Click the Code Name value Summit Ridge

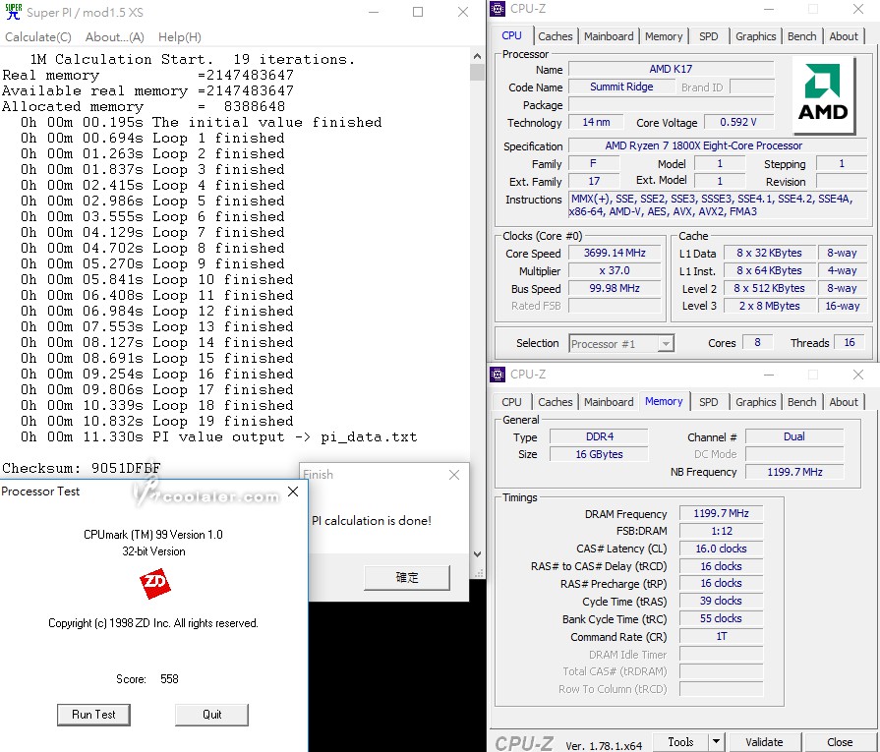tap(621, 87)
